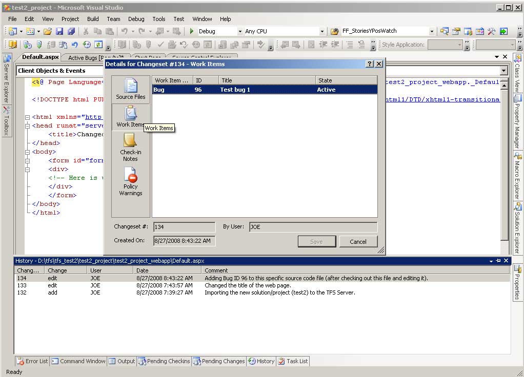The height and width of the screenshot is (377, 524).
Task: Open the Server Explorer side panel
Action: [7, 79]
